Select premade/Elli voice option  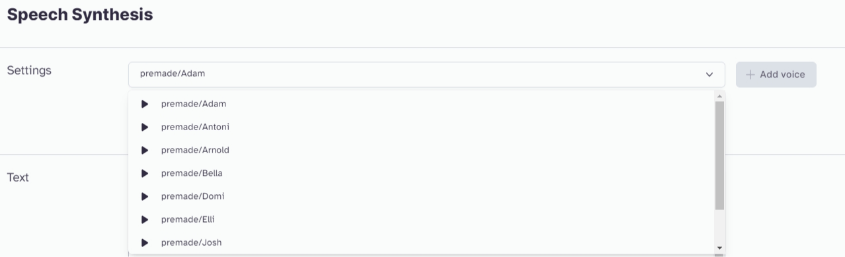(x=422, y=219)
